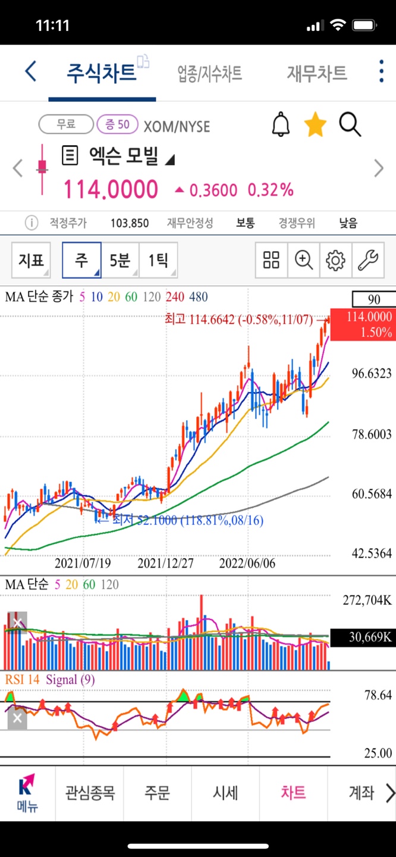Open the 1틱 tick interval dropdown
The image size is (396, 857).
[x=158, y=260]
